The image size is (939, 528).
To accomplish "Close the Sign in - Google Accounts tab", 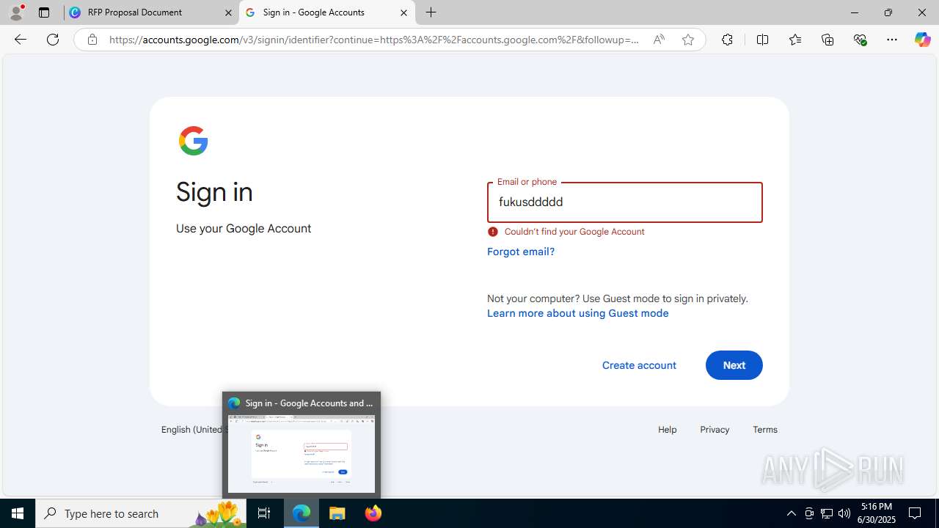I will pos(403,12).
